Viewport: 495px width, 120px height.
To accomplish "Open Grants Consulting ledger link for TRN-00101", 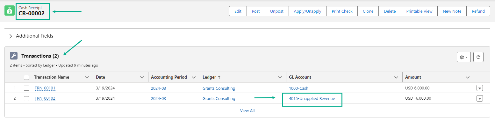I will pos(219,88).
